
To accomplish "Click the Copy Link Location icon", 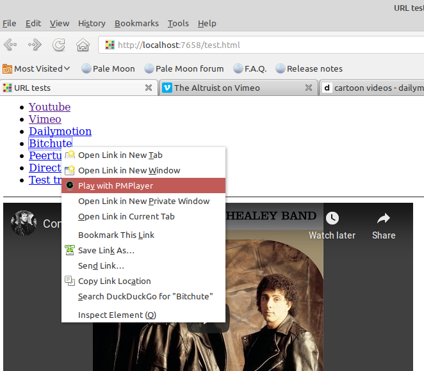I will click(x=70, y=281).
